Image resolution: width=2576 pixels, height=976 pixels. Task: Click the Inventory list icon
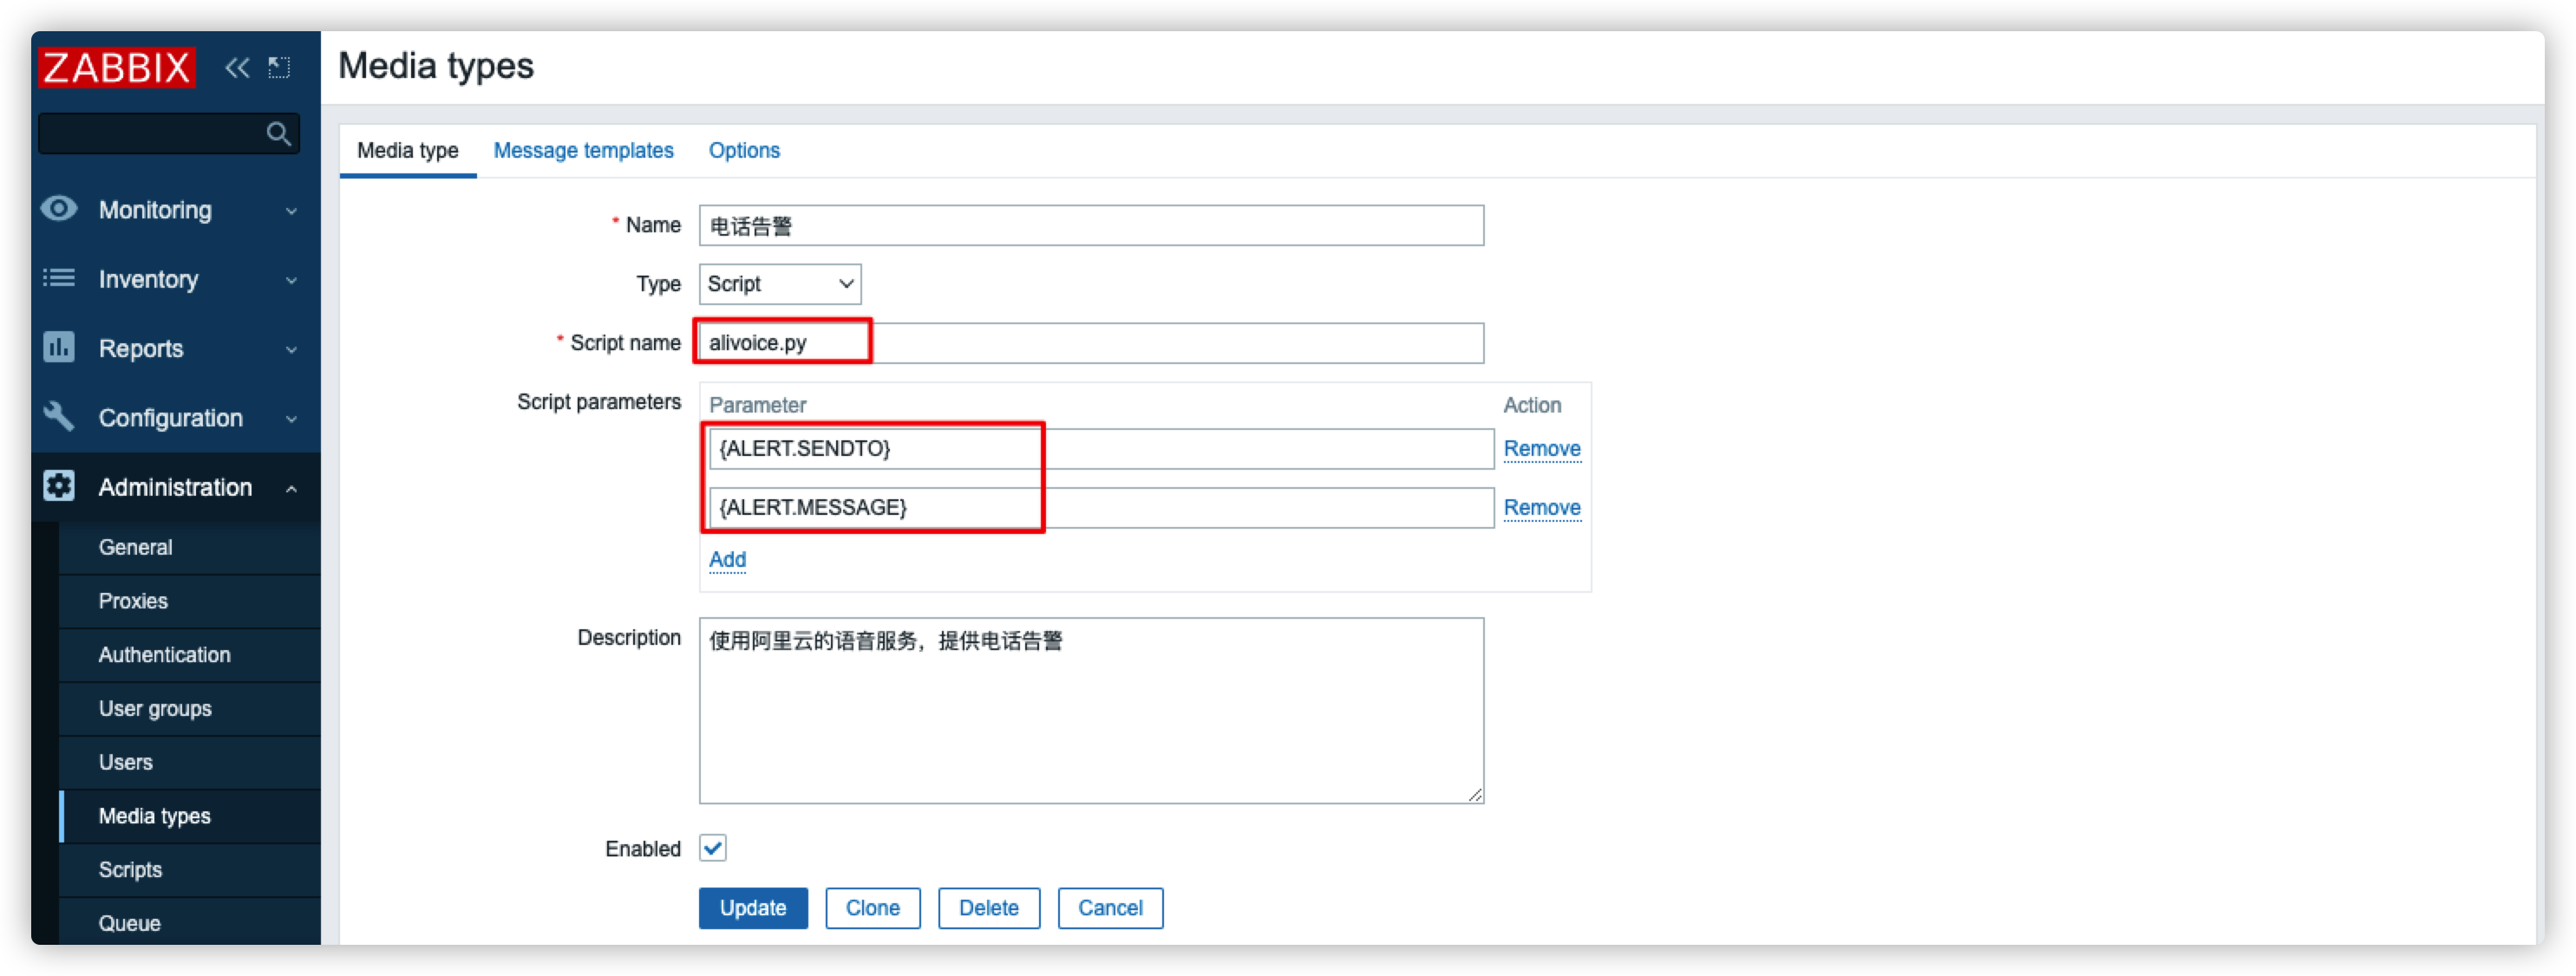point(59,279)
